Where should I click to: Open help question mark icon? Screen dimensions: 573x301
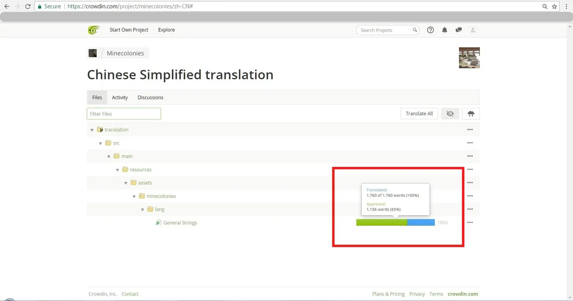pos(431,30)
